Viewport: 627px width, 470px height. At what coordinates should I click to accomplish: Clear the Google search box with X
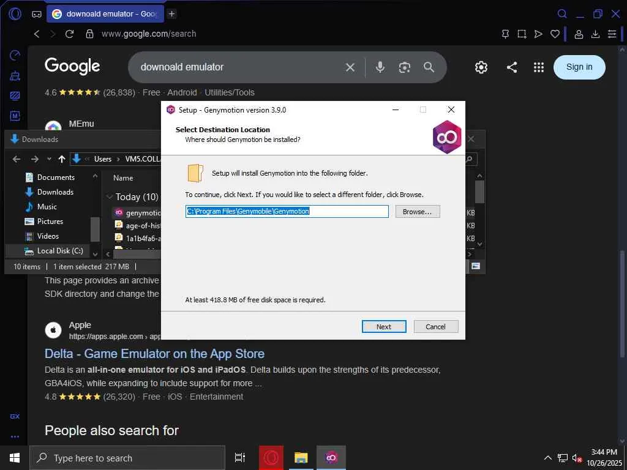click(350, 67)
